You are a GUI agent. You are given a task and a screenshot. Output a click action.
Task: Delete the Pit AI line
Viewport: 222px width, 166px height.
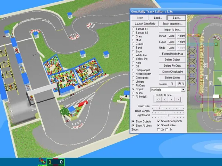(181, 84)
